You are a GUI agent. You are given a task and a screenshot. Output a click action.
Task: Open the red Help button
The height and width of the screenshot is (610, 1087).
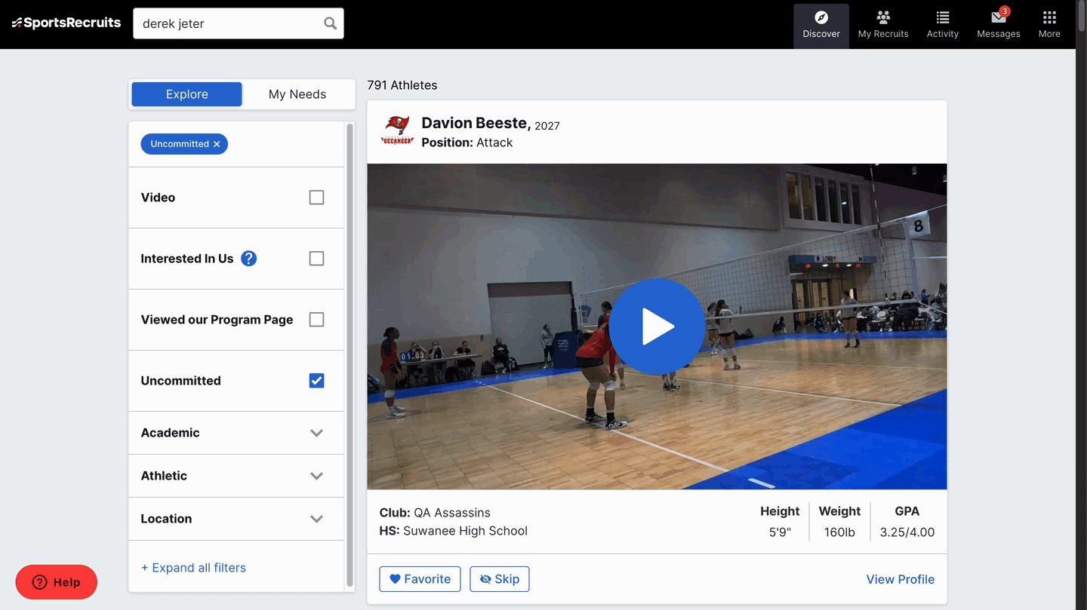point(57,582)
